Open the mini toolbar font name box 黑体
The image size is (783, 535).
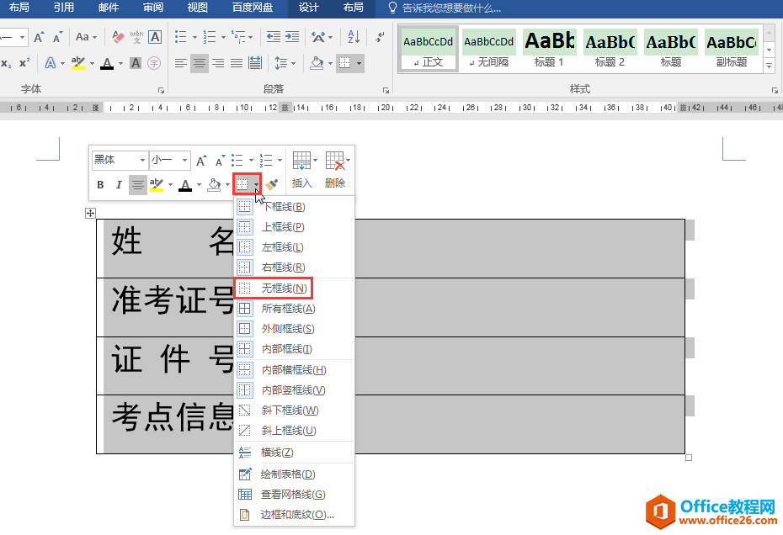(x=120, y=160)
